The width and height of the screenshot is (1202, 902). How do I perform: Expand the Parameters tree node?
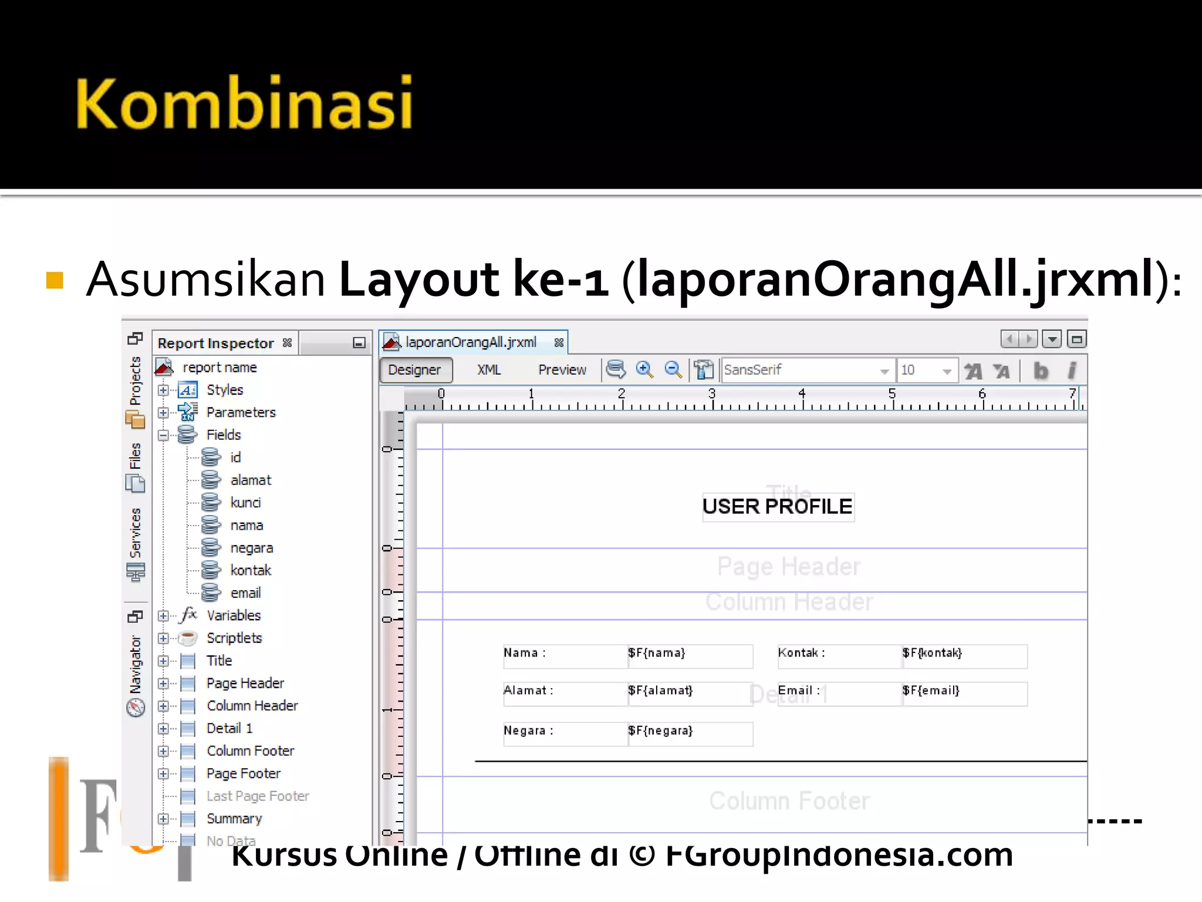tap(164, 412)
